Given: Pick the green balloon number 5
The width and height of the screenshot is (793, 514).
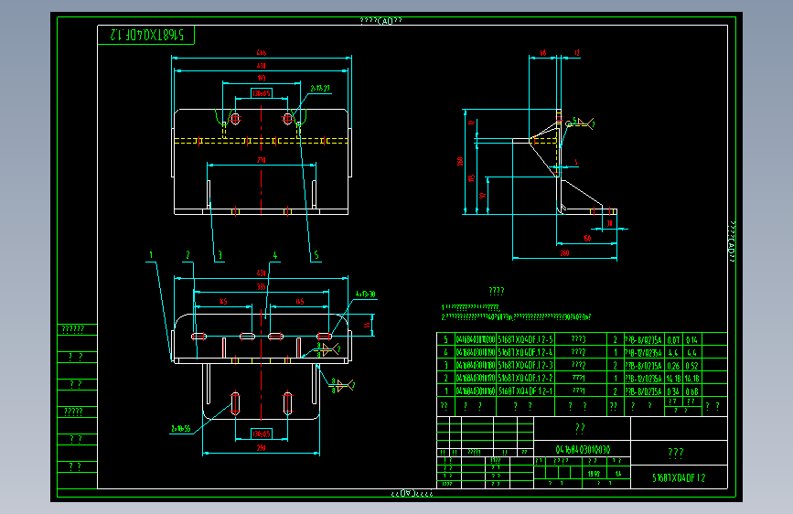Looking at the screenshot, I should [316, 255].
